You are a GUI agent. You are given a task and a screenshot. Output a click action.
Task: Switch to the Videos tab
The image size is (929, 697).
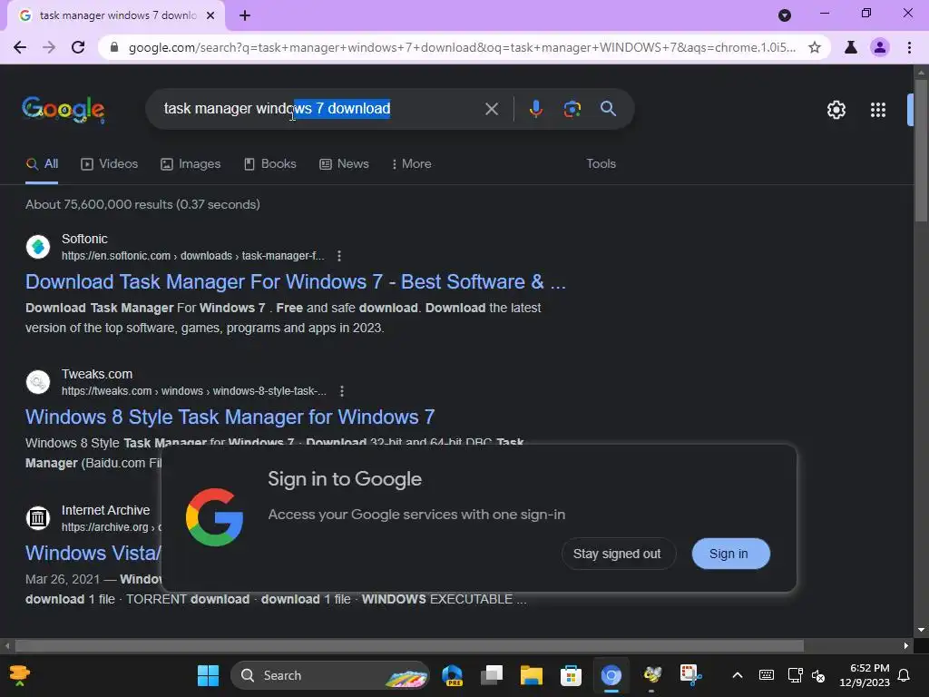click(x=110, y=164)
